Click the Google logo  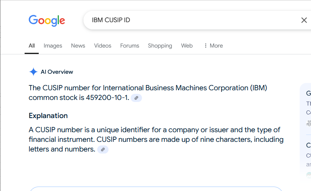(x=47, y=21)
